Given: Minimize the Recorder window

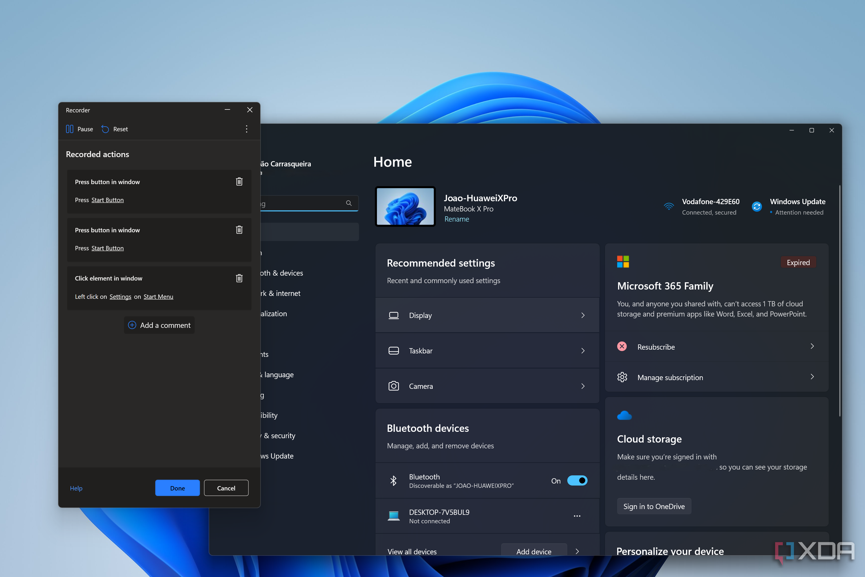Looking at the screenshot, I should [227, 110].
